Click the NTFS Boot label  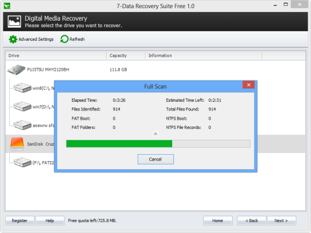click(x=177, y=119)
